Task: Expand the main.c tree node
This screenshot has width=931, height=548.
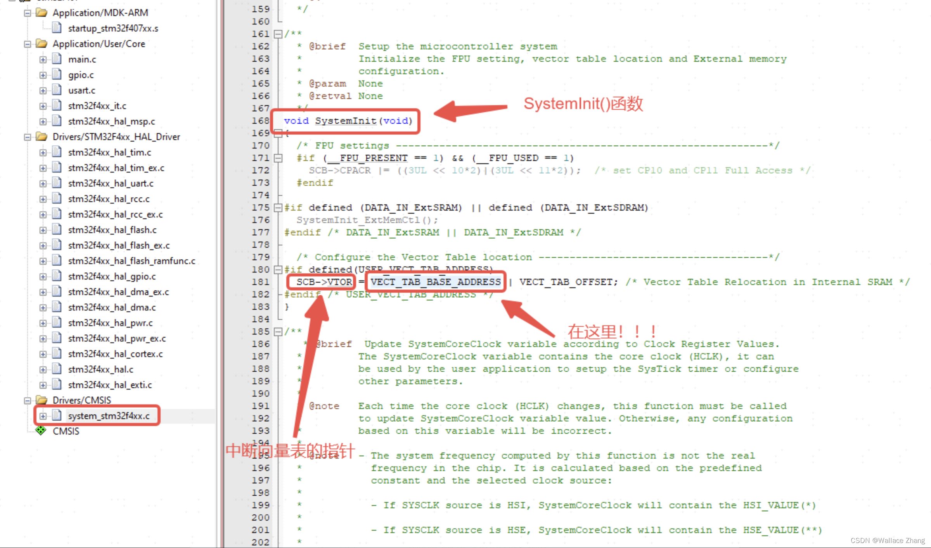Action: click(43, 59)
